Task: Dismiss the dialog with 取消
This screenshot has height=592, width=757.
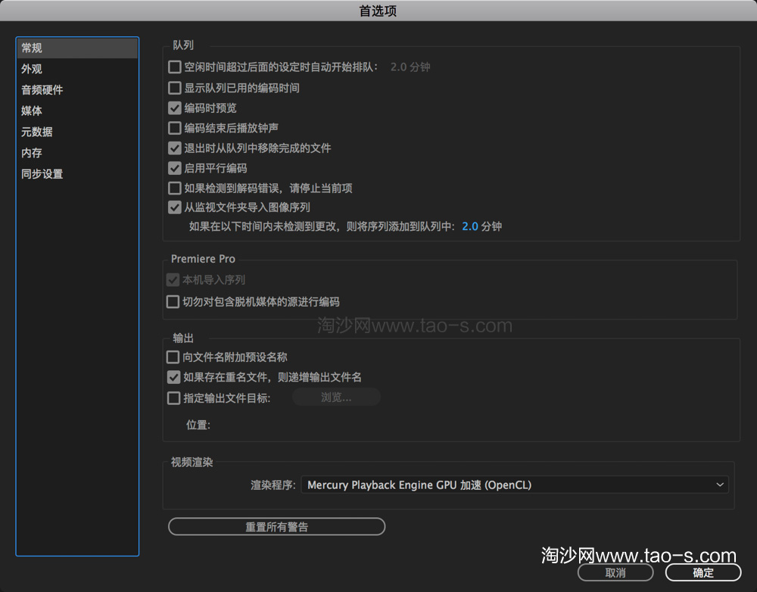Action: (x=615, y=573)
